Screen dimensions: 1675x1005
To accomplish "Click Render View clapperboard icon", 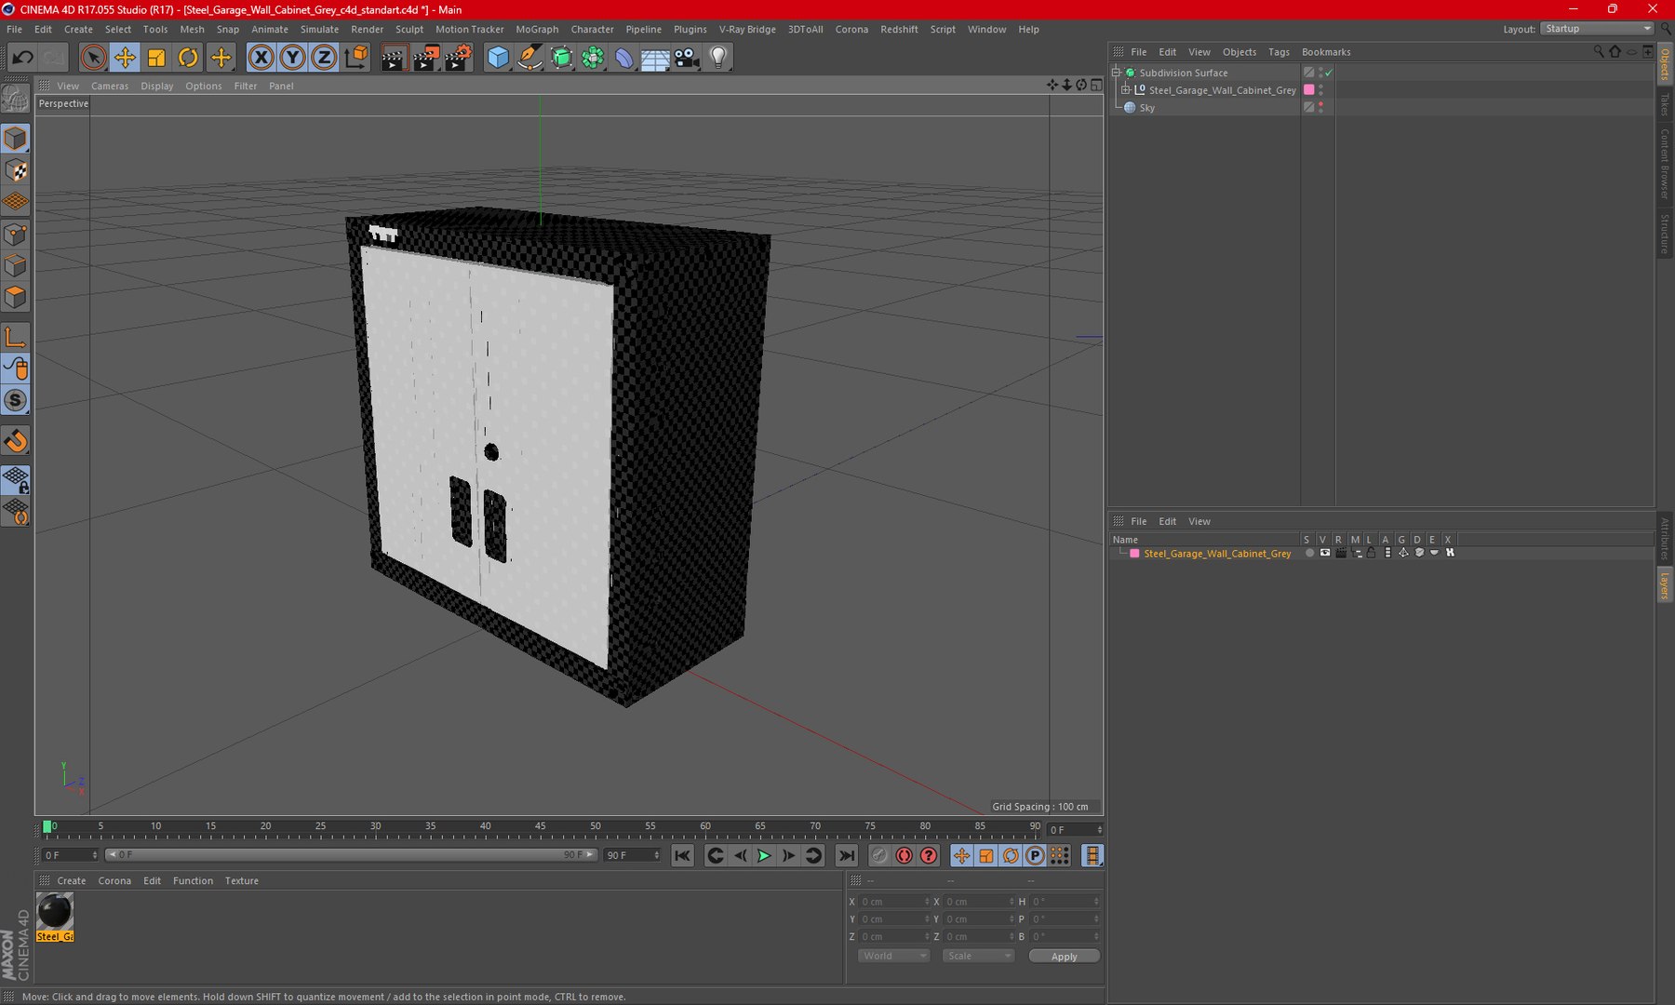I will (394, 58).
